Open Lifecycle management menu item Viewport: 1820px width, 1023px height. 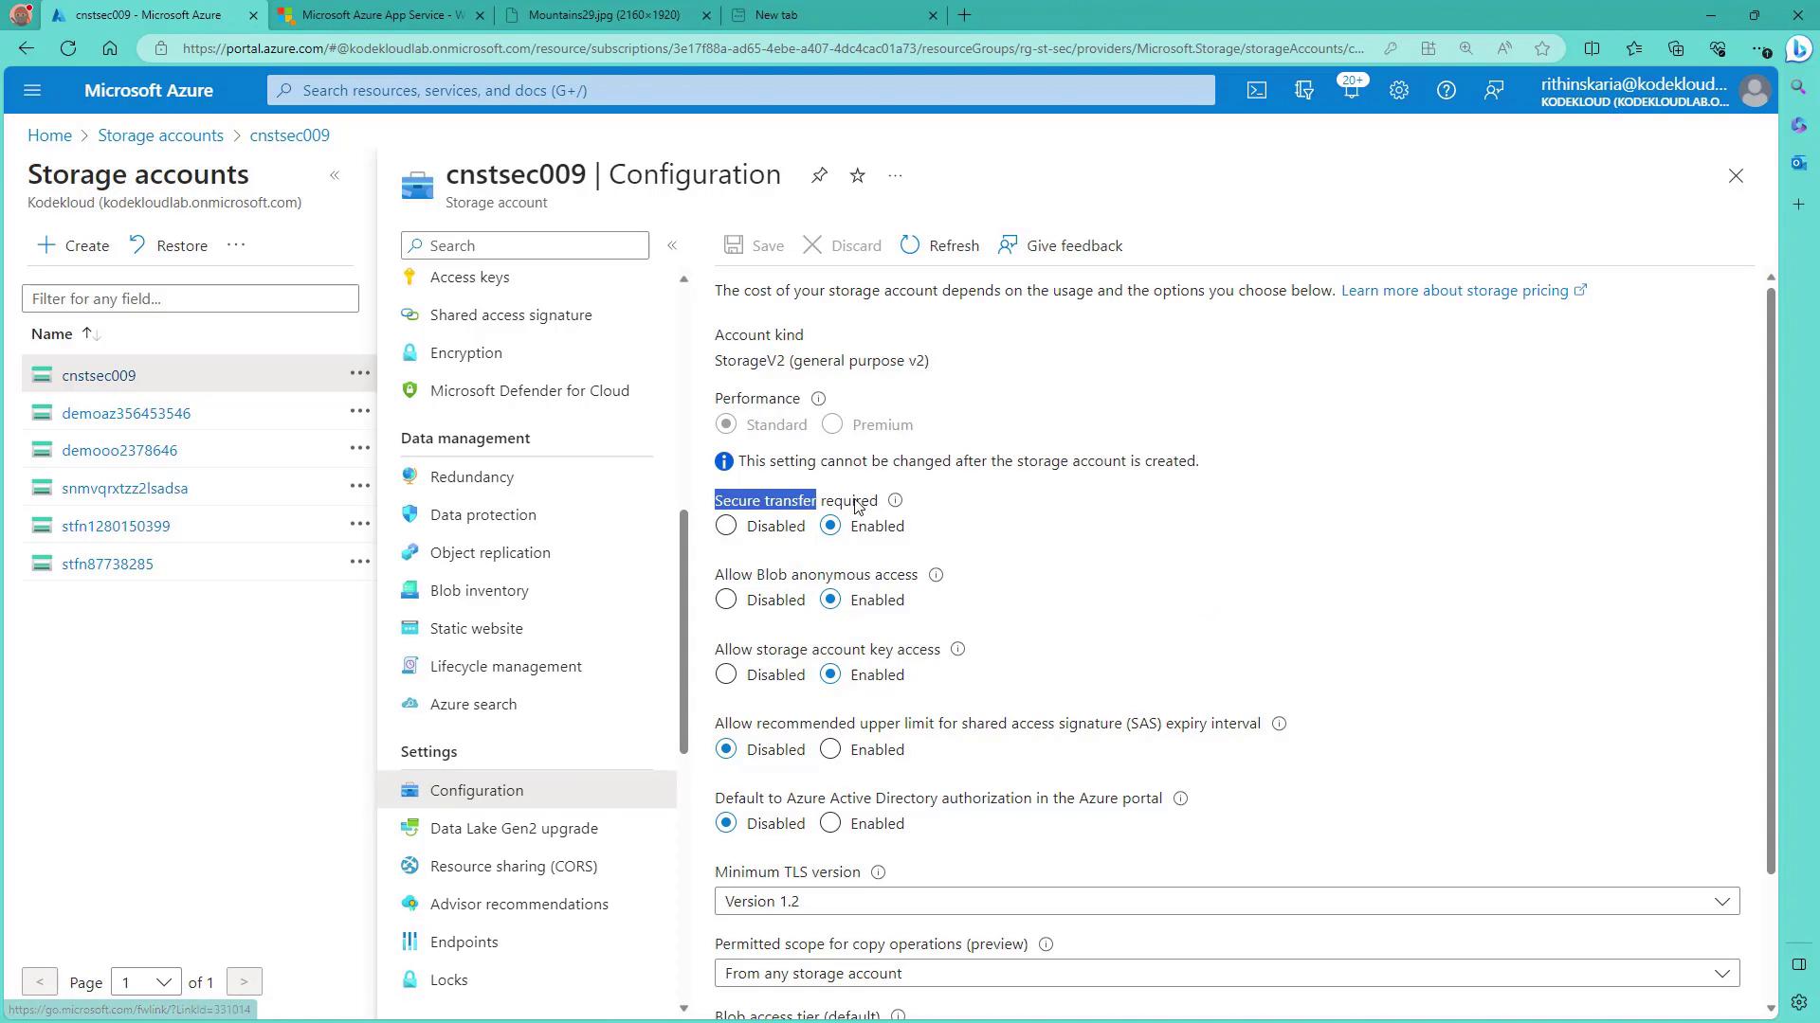(x=505, y=666)
